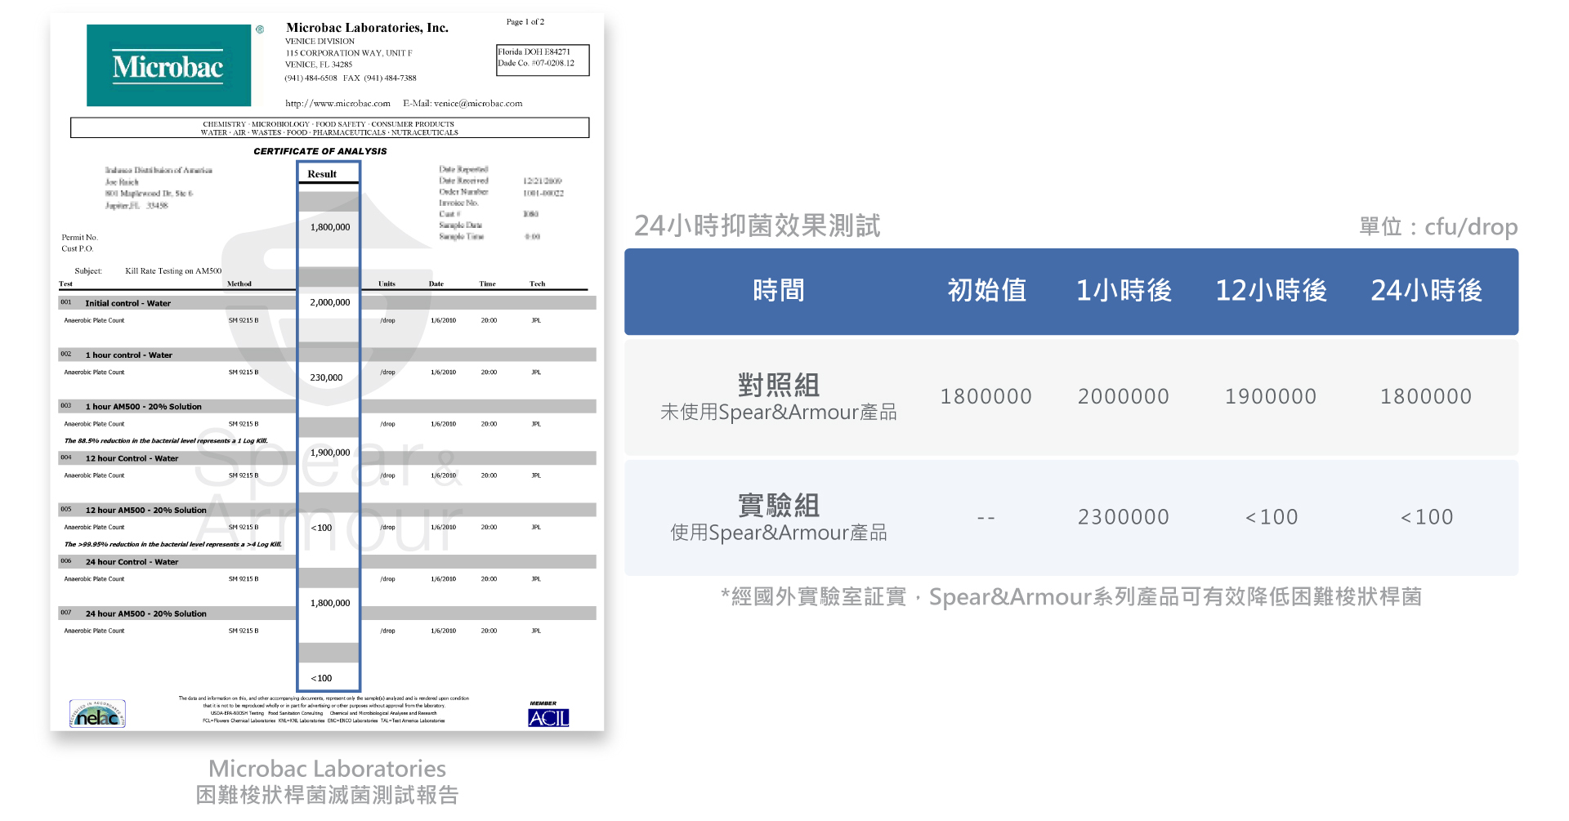Click the Florida DOH certification box
The height and width of the screenshot is (821, 1569).
point(542,59)
